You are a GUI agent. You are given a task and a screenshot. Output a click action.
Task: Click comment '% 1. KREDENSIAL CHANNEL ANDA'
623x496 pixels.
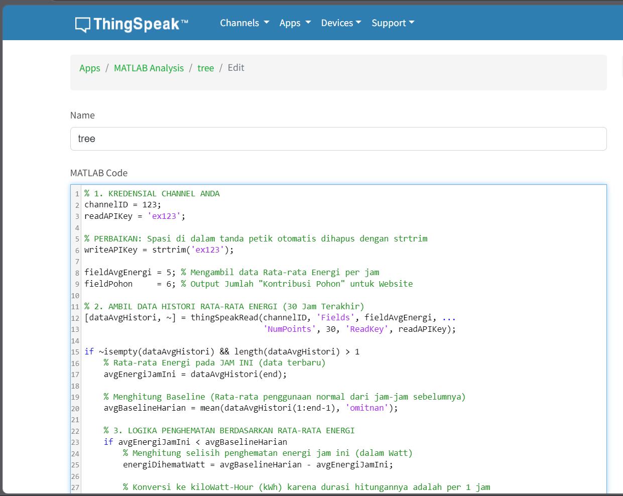pyautogui.click(x=152, y=194)
